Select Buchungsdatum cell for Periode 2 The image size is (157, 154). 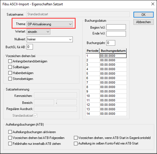pyautogui.click(x=113, y=60)
